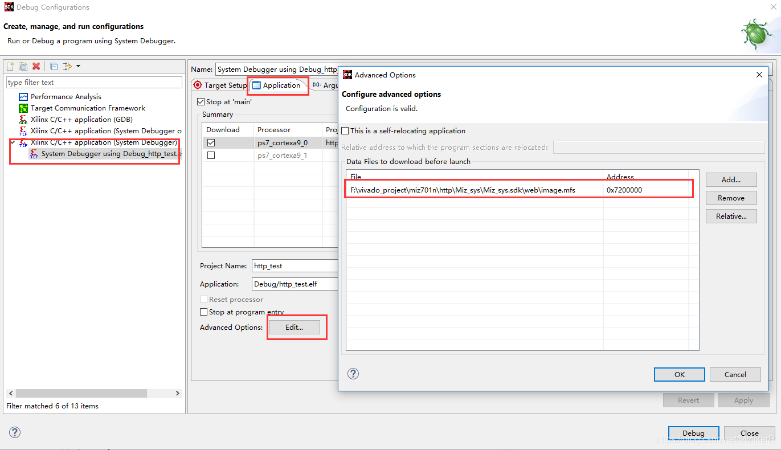Create a new launch configuration
Viewport: 781px width, 450px height.
coord(10,66)
